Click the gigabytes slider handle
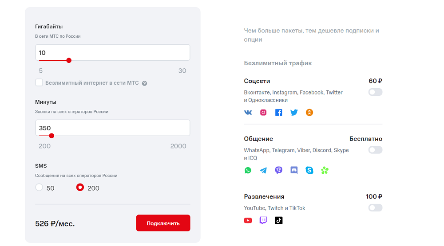Viewport: 444px width, 246px height. (x=69, y=60)
